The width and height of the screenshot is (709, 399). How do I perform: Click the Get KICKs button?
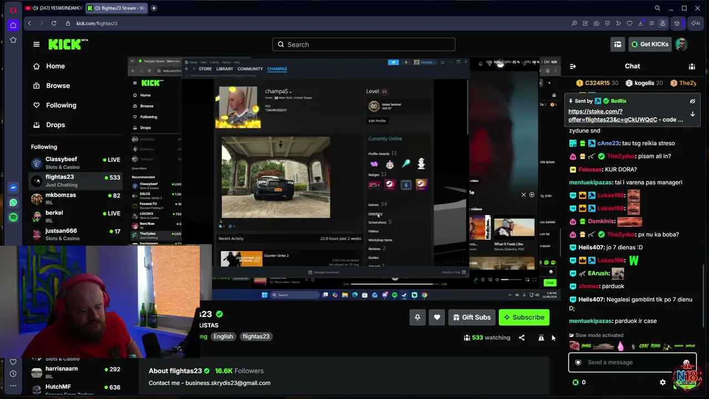coord(649,44)
